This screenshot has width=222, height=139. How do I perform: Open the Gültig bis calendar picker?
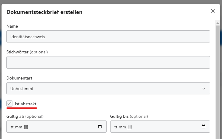pyautogui.click(x=203, y=127)
